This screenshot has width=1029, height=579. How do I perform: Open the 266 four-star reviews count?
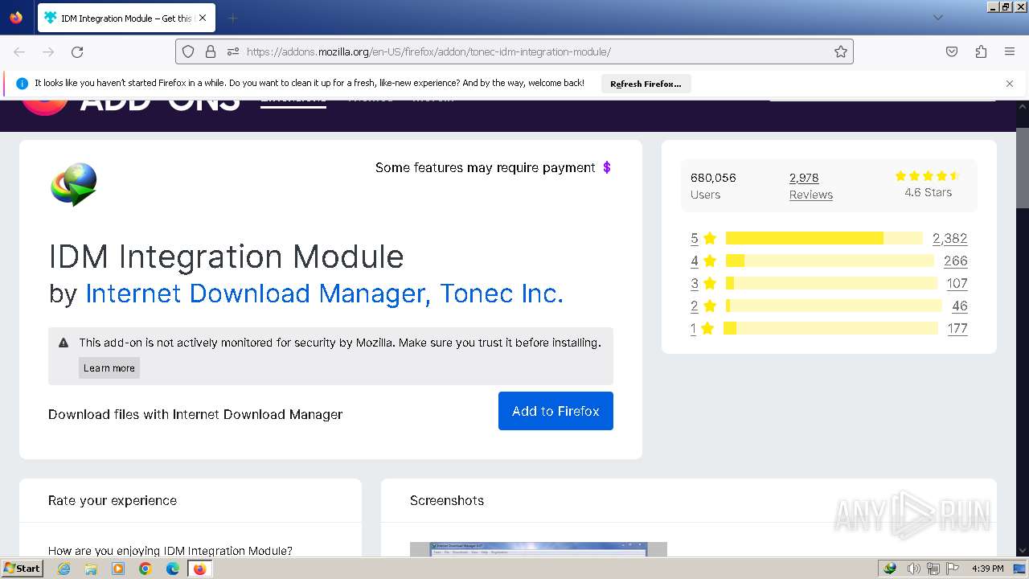(955, 261)
